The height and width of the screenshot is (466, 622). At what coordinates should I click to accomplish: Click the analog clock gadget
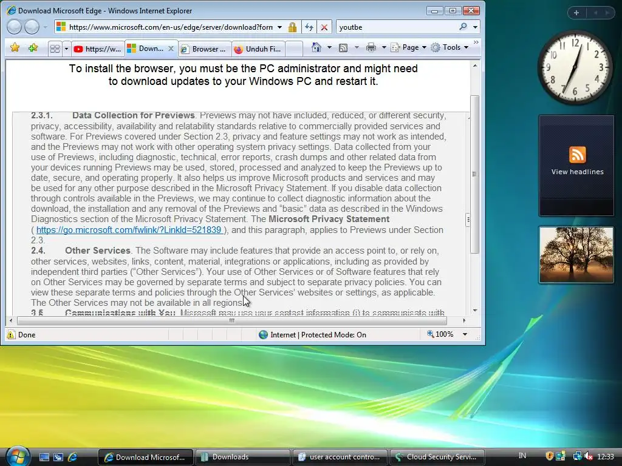click(x=575, y=67)
